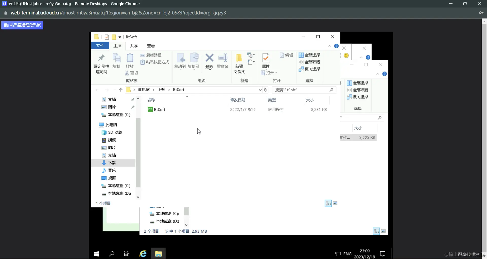The width and height of the screenshot is (487, 259).
Task: Click the refresh button by address bar
Action: pyautogui.click(x=266, y=90)
